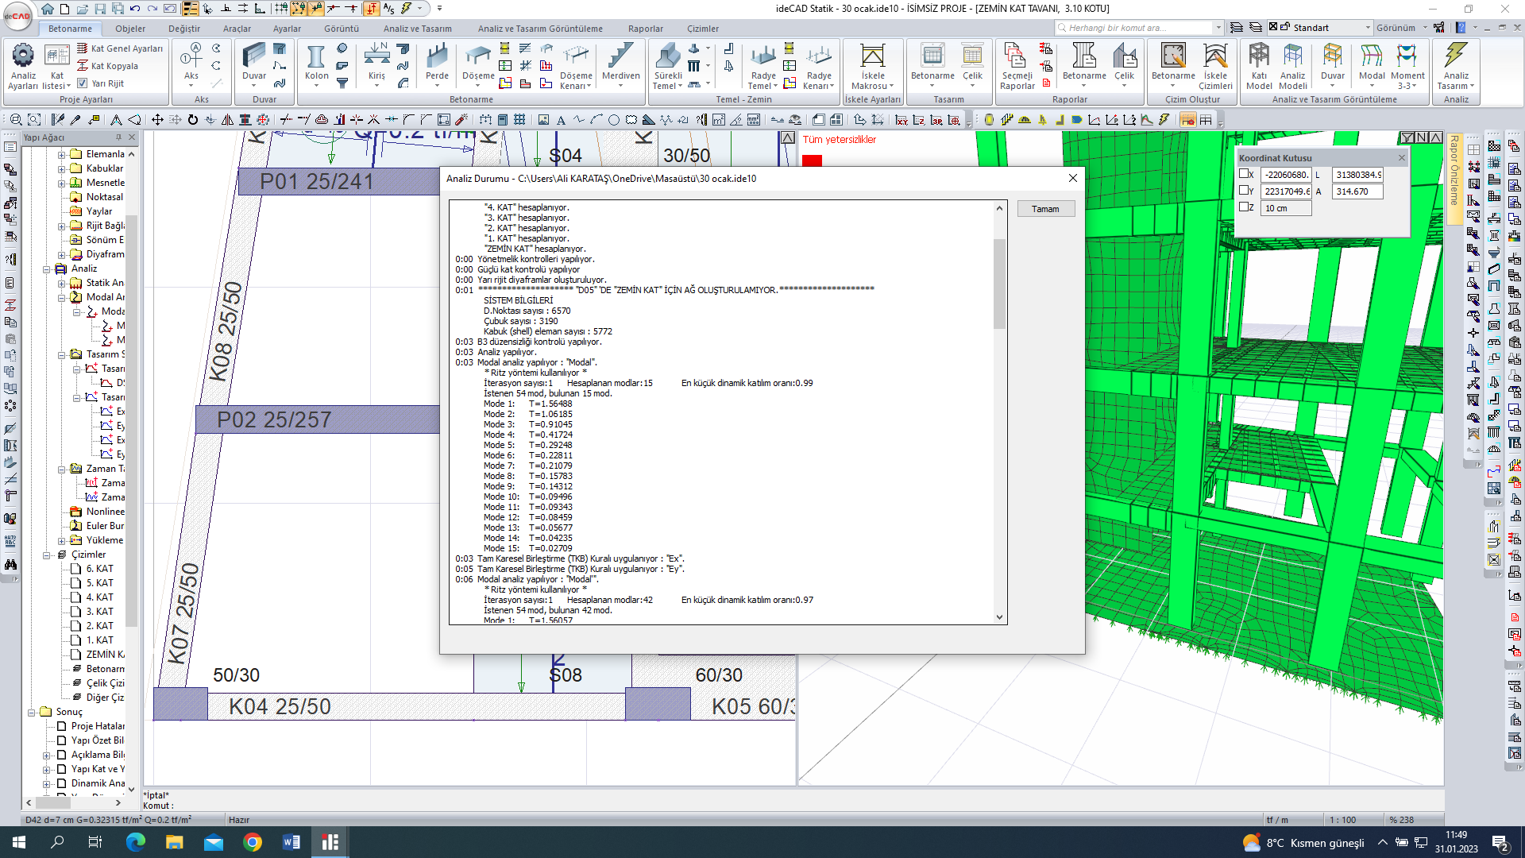The image size is (1525, 858).
Task: Expand the Kabuklar tree node
Action: click(x=62, y=168)
